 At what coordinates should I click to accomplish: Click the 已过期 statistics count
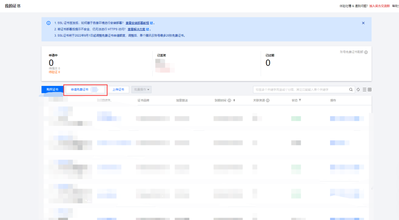point(268,63)
